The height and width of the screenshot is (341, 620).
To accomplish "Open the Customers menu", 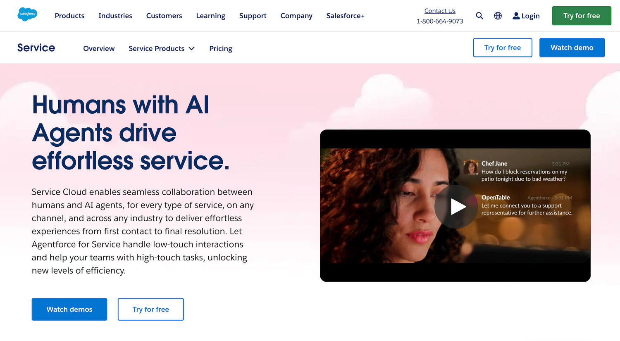I will point(164,16).
